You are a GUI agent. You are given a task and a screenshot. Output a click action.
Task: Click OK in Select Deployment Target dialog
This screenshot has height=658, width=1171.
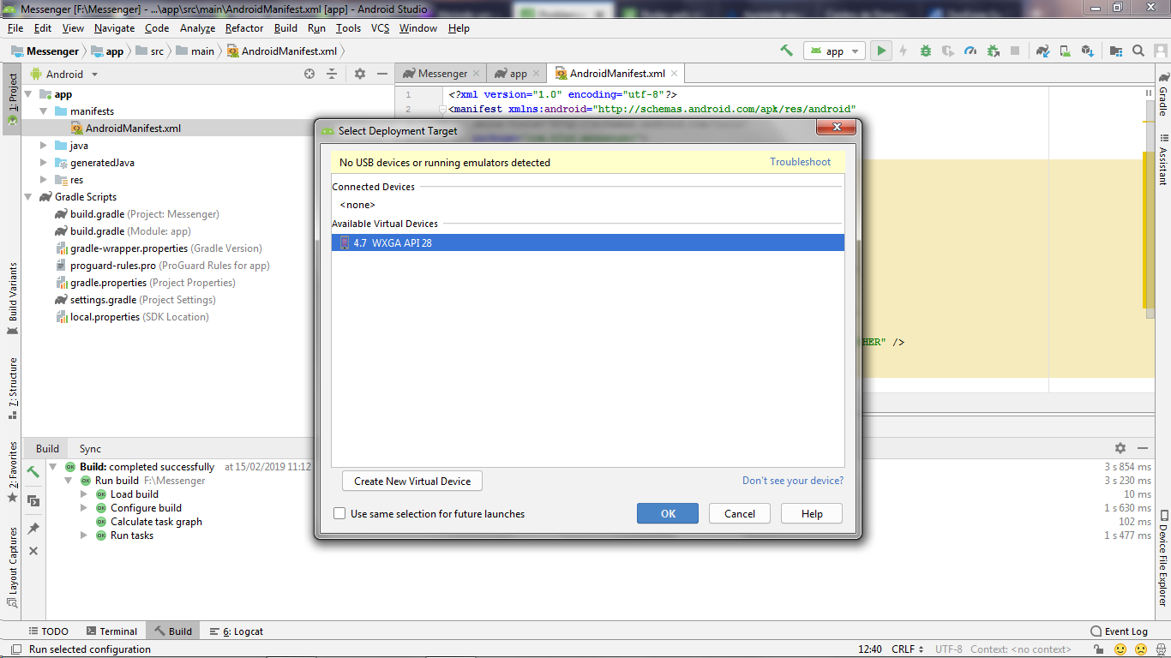[668, 513]
